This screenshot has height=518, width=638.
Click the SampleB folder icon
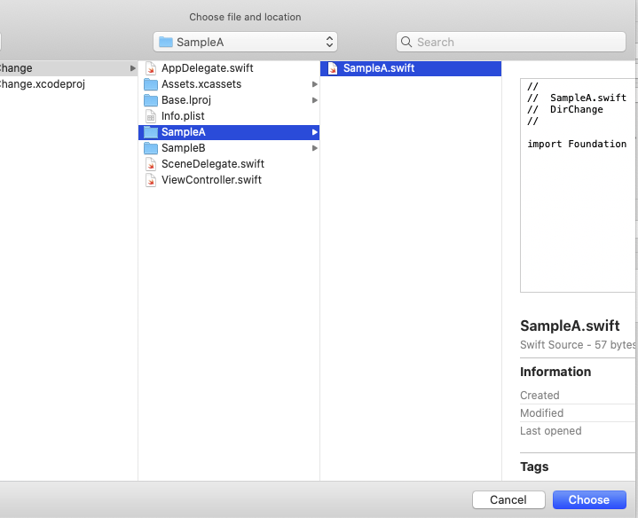151,148
